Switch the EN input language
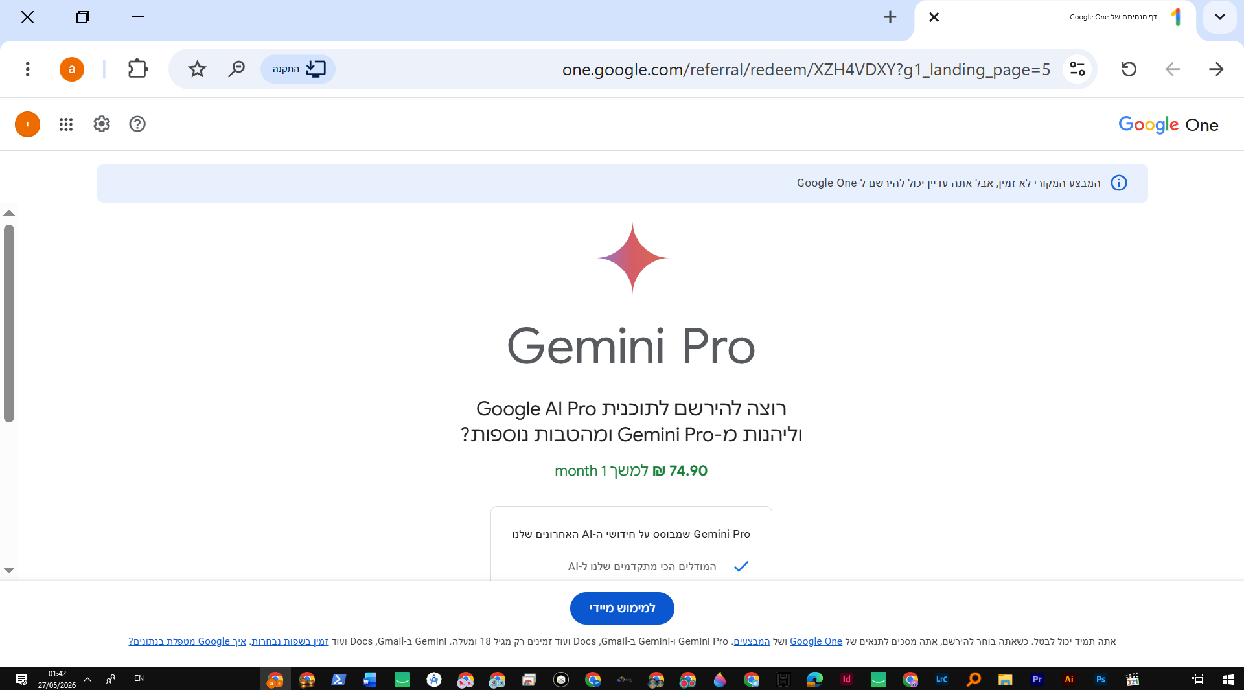The image size is (1244, 690). [x=139, y=678]
